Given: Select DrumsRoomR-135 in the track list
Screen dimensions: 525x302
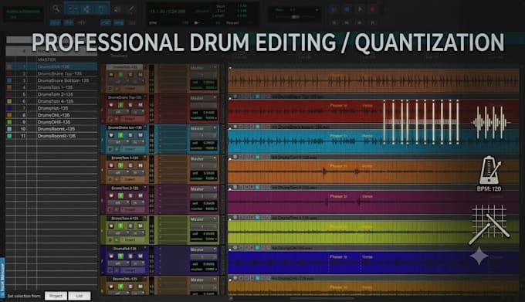Looking at the screenshot, I should (x=52, y=136).
